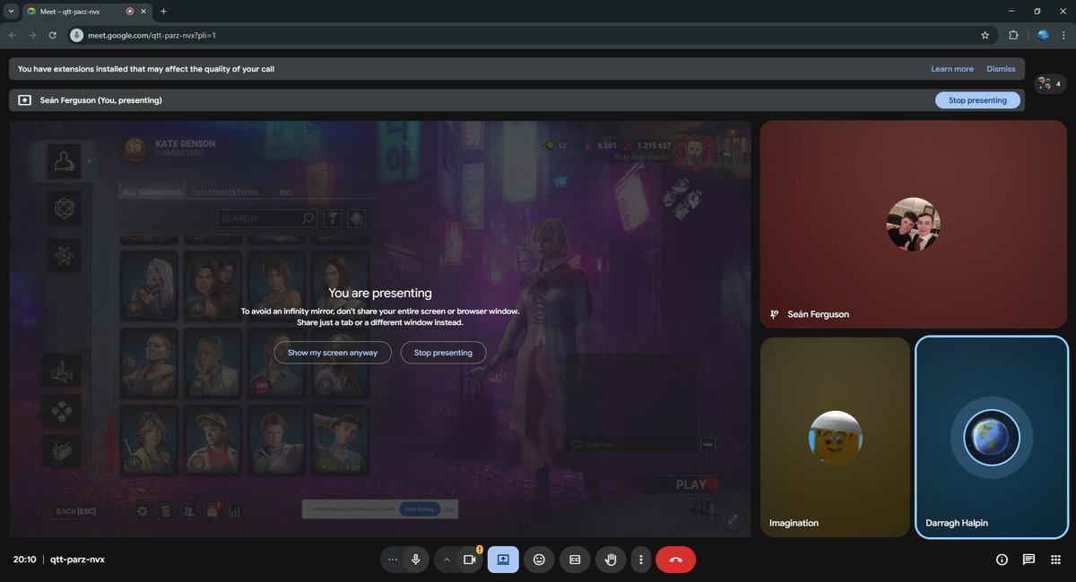This screenshot has height=582, width=1076.
Task: Mute the microphone in call controls
Action: click(415, 560)
